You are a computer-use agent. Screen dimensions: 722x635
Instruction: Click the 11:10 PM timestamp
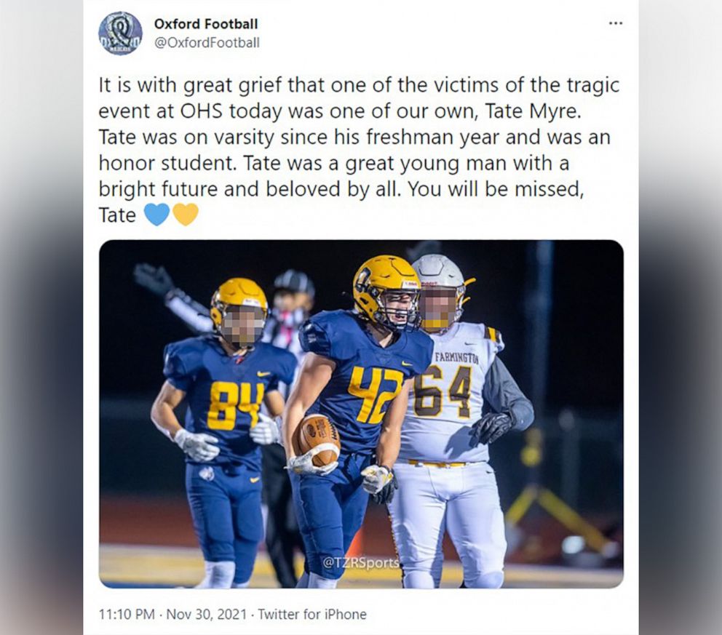[127, 615]
